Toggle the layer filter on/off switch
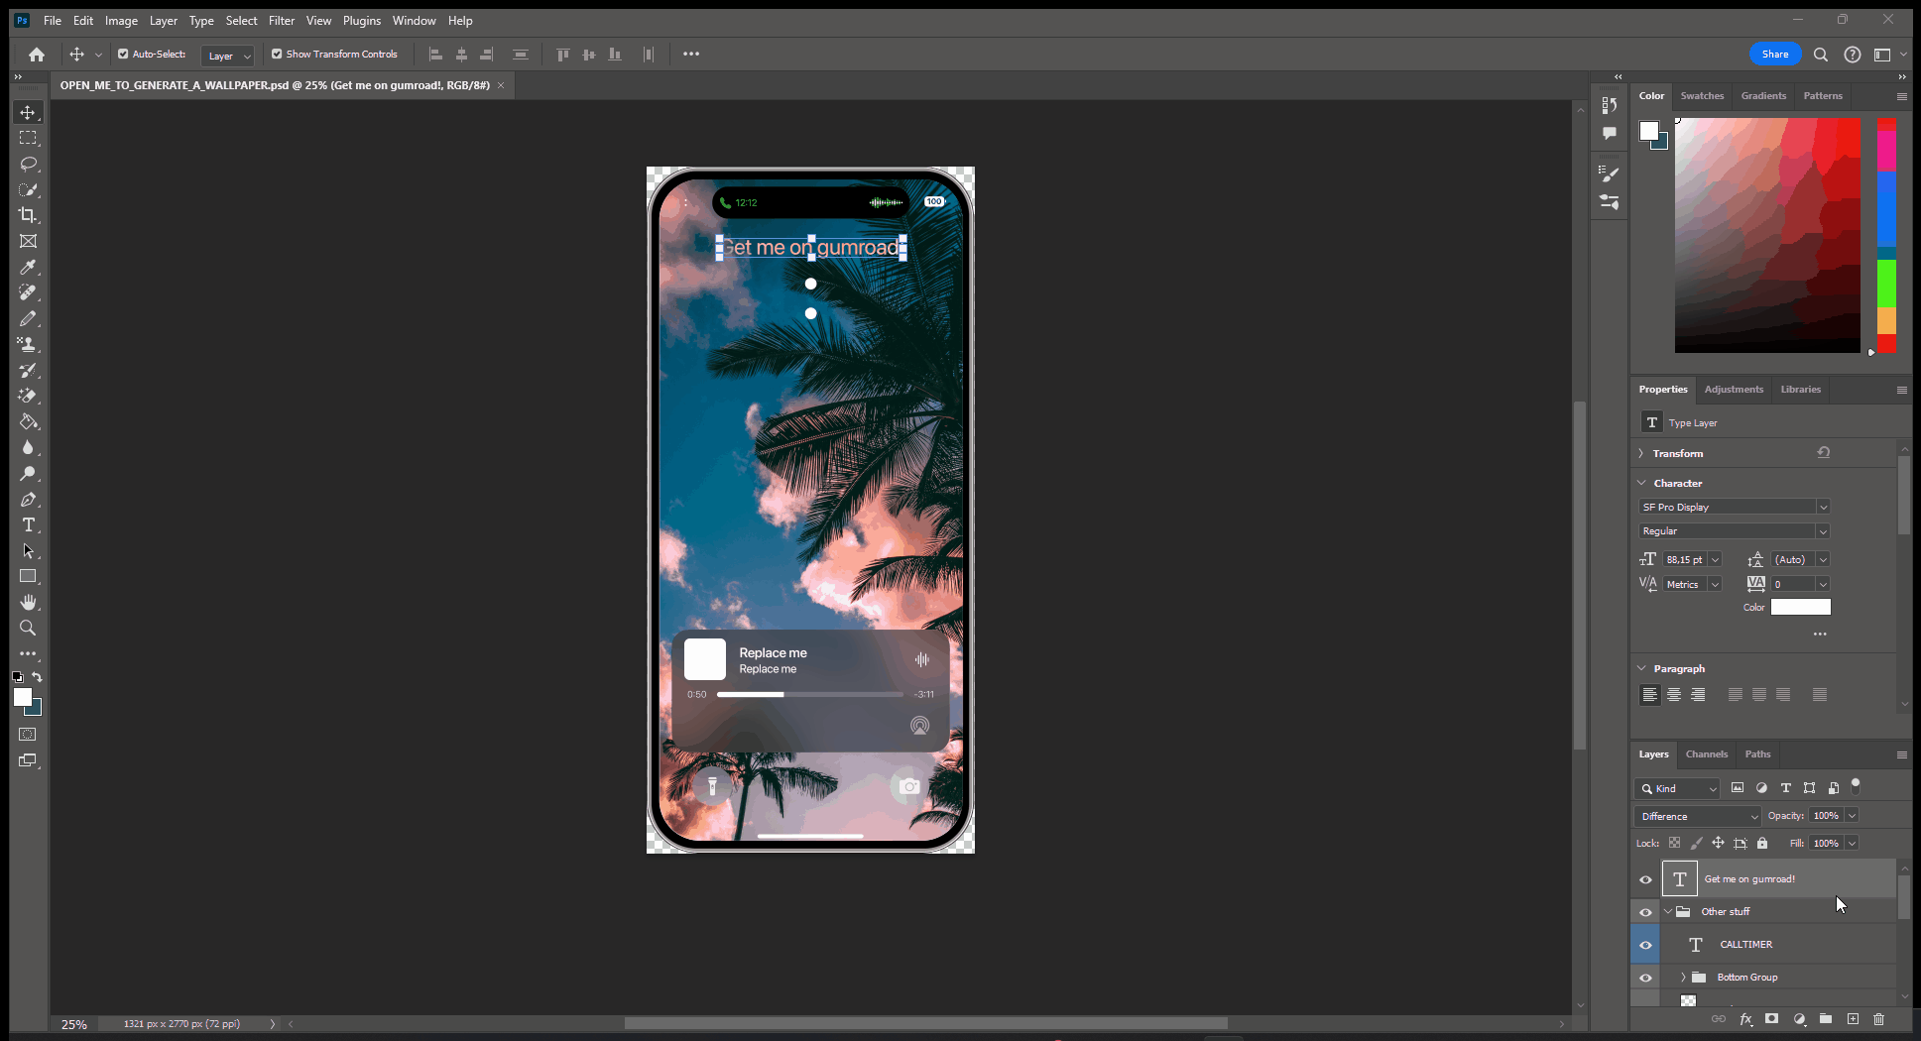 click(1856, 787)
